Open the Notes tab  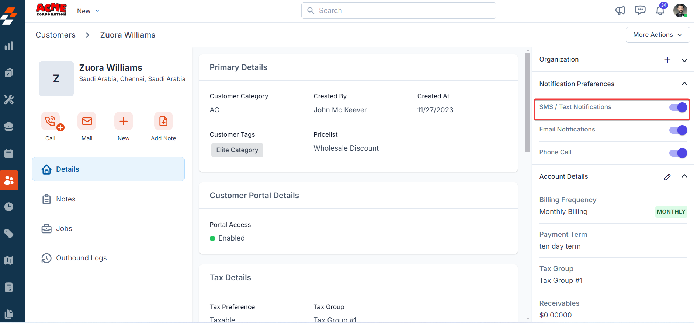tap(66, 199)
